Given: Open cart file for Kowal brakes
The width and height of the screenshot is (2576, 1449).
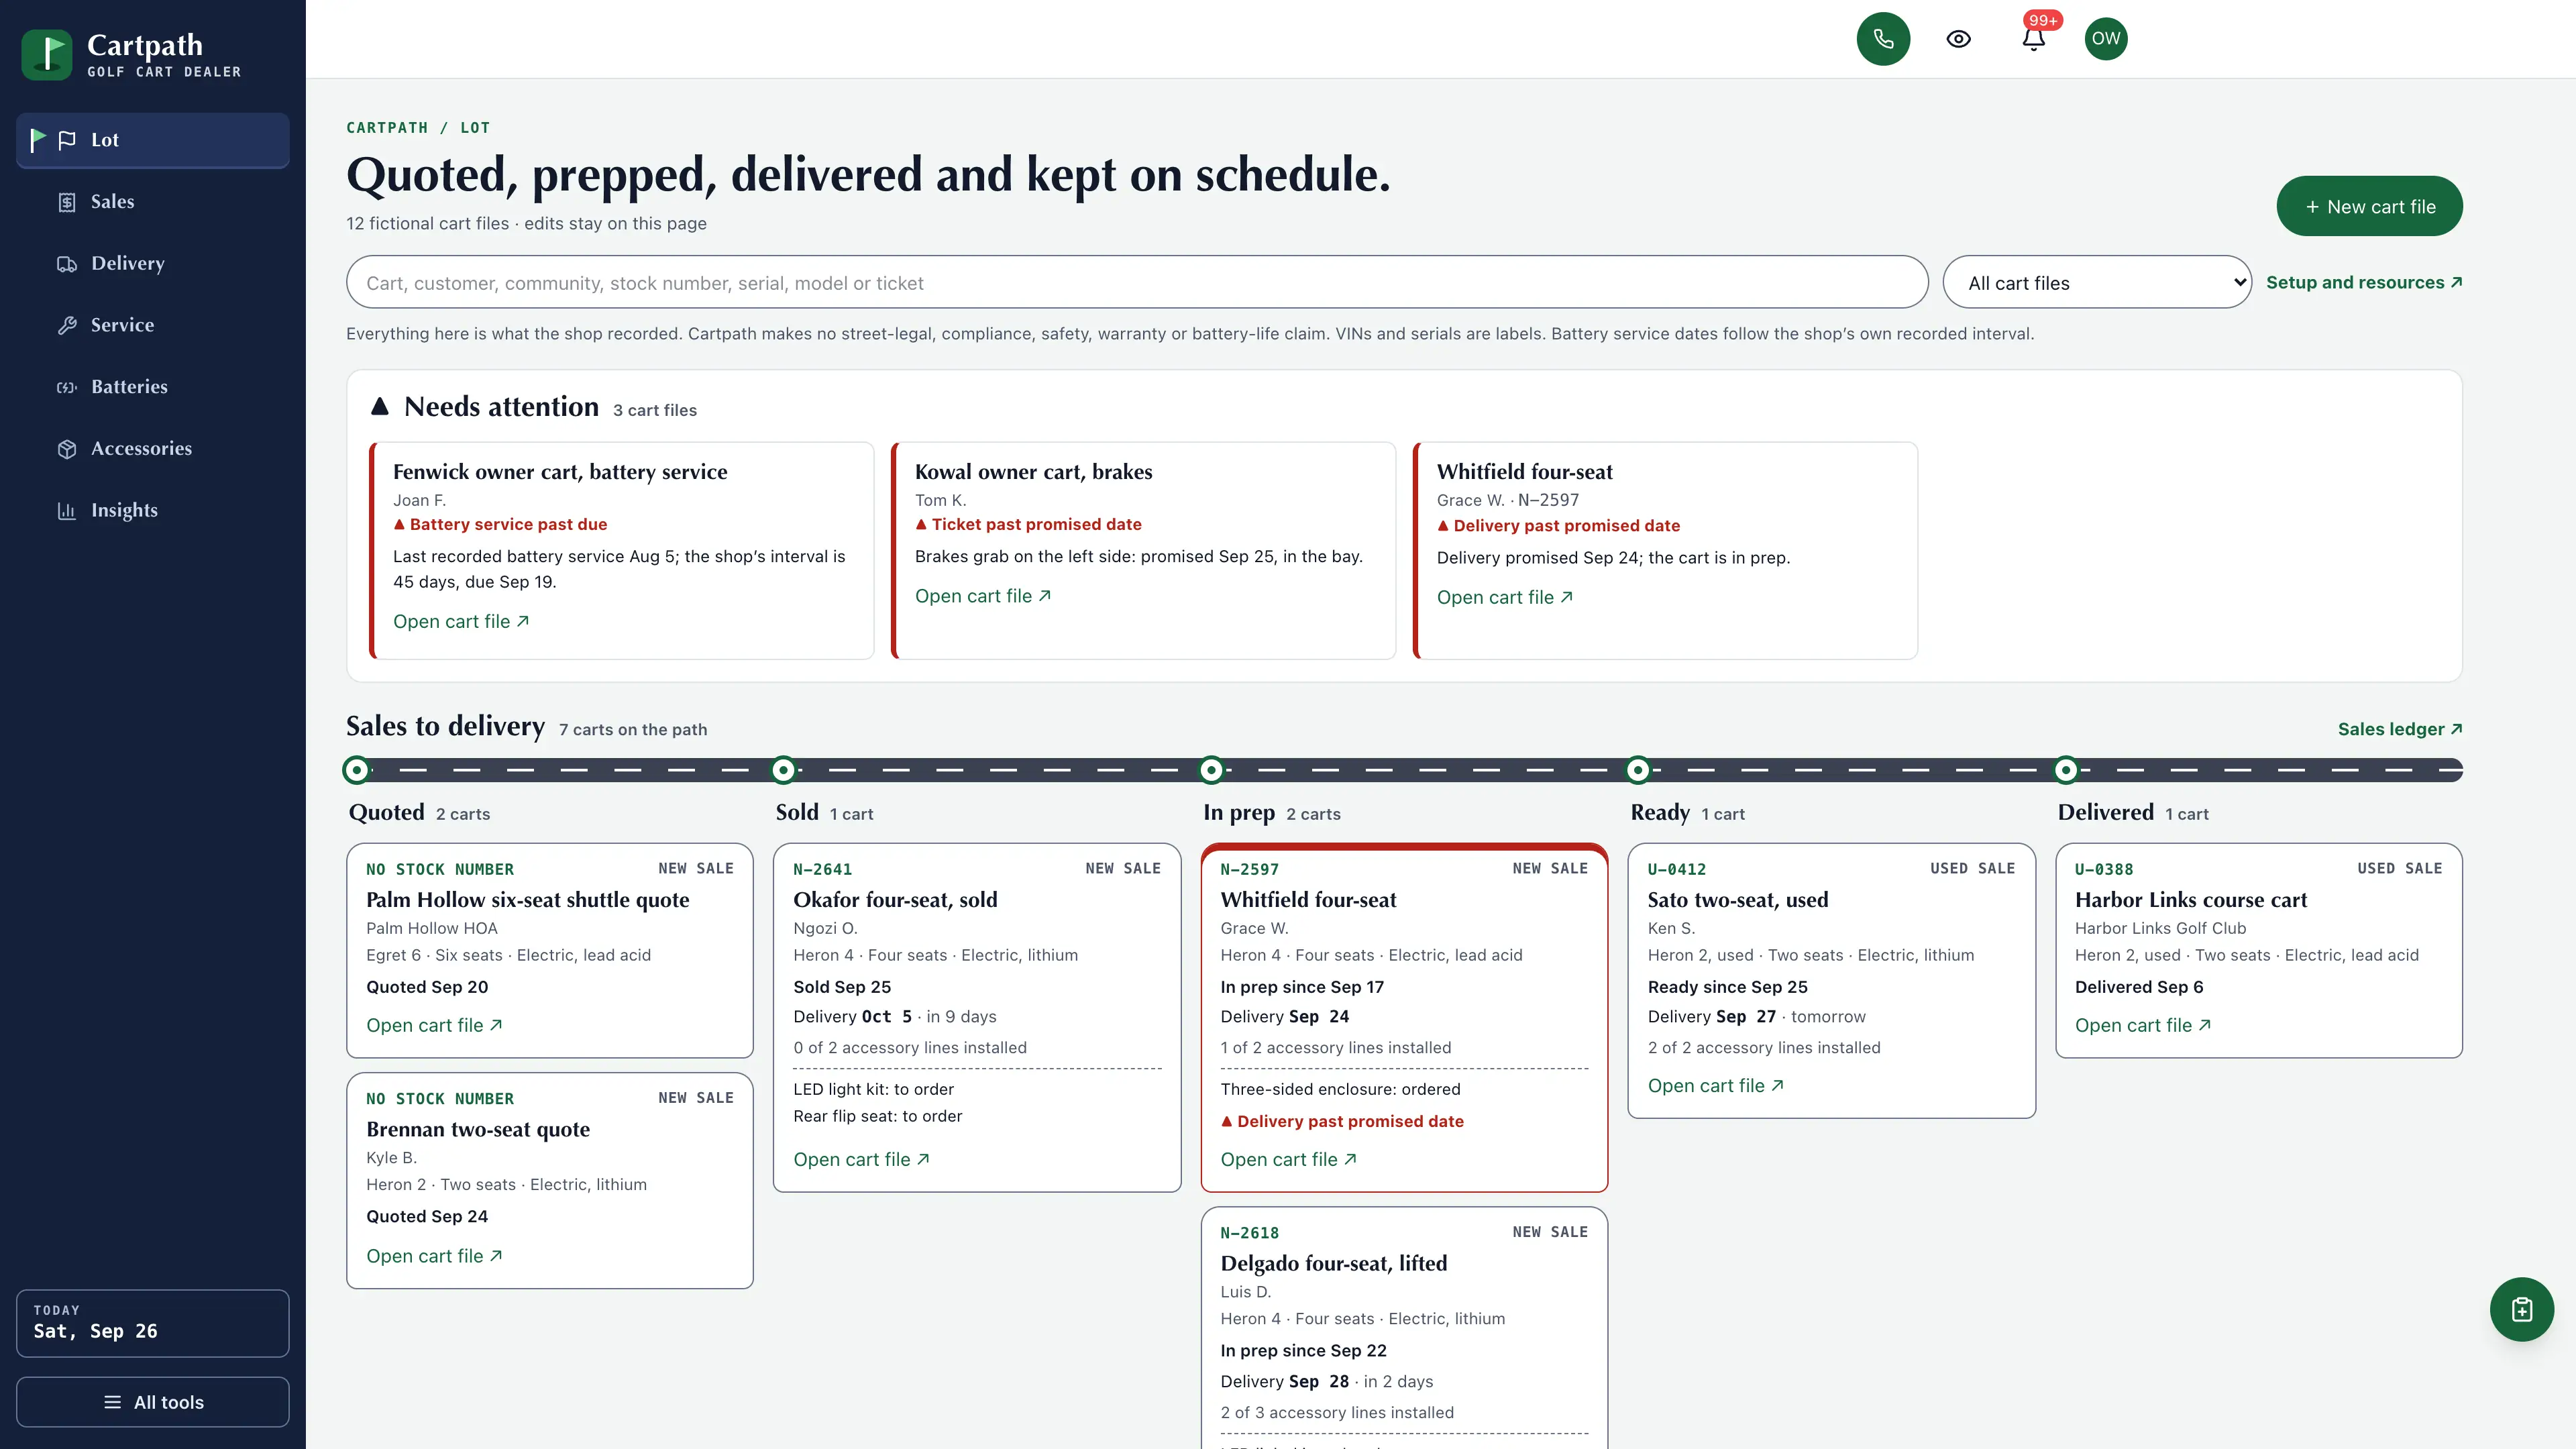Looking at the screenshot, I should (983, 596).
